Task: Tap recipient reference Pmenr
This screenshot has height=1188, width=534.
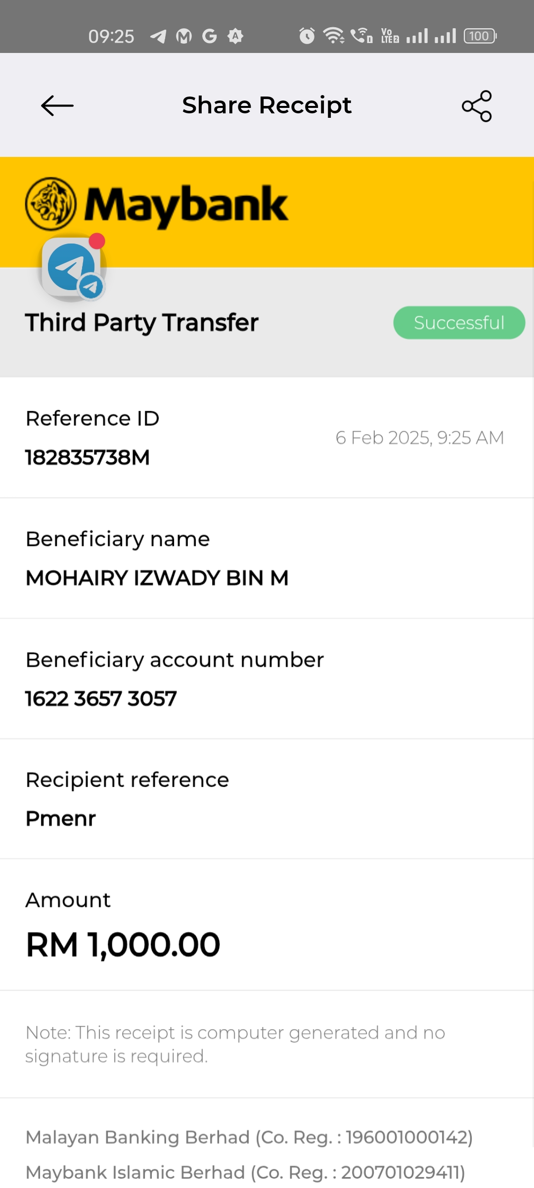Action: coord(60,819)
